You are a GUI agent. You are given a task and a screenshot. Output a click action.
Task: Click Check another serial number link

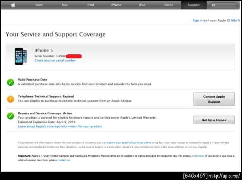[x=55, y=60]
